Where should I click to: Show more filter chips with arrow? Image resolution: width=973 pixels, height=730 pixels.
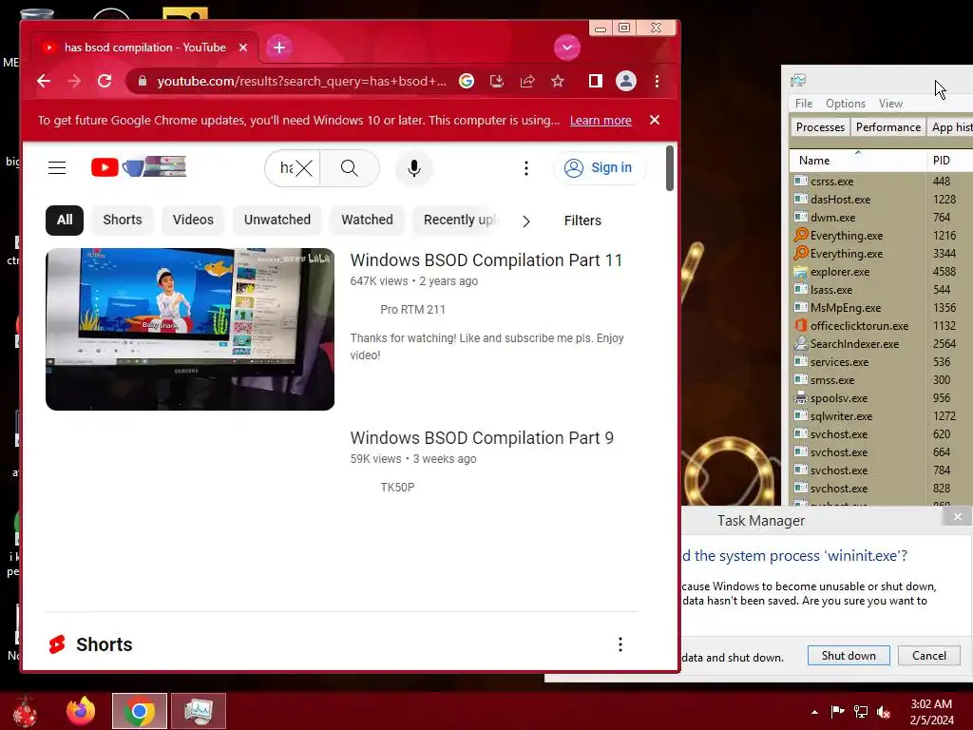point(526,221)
